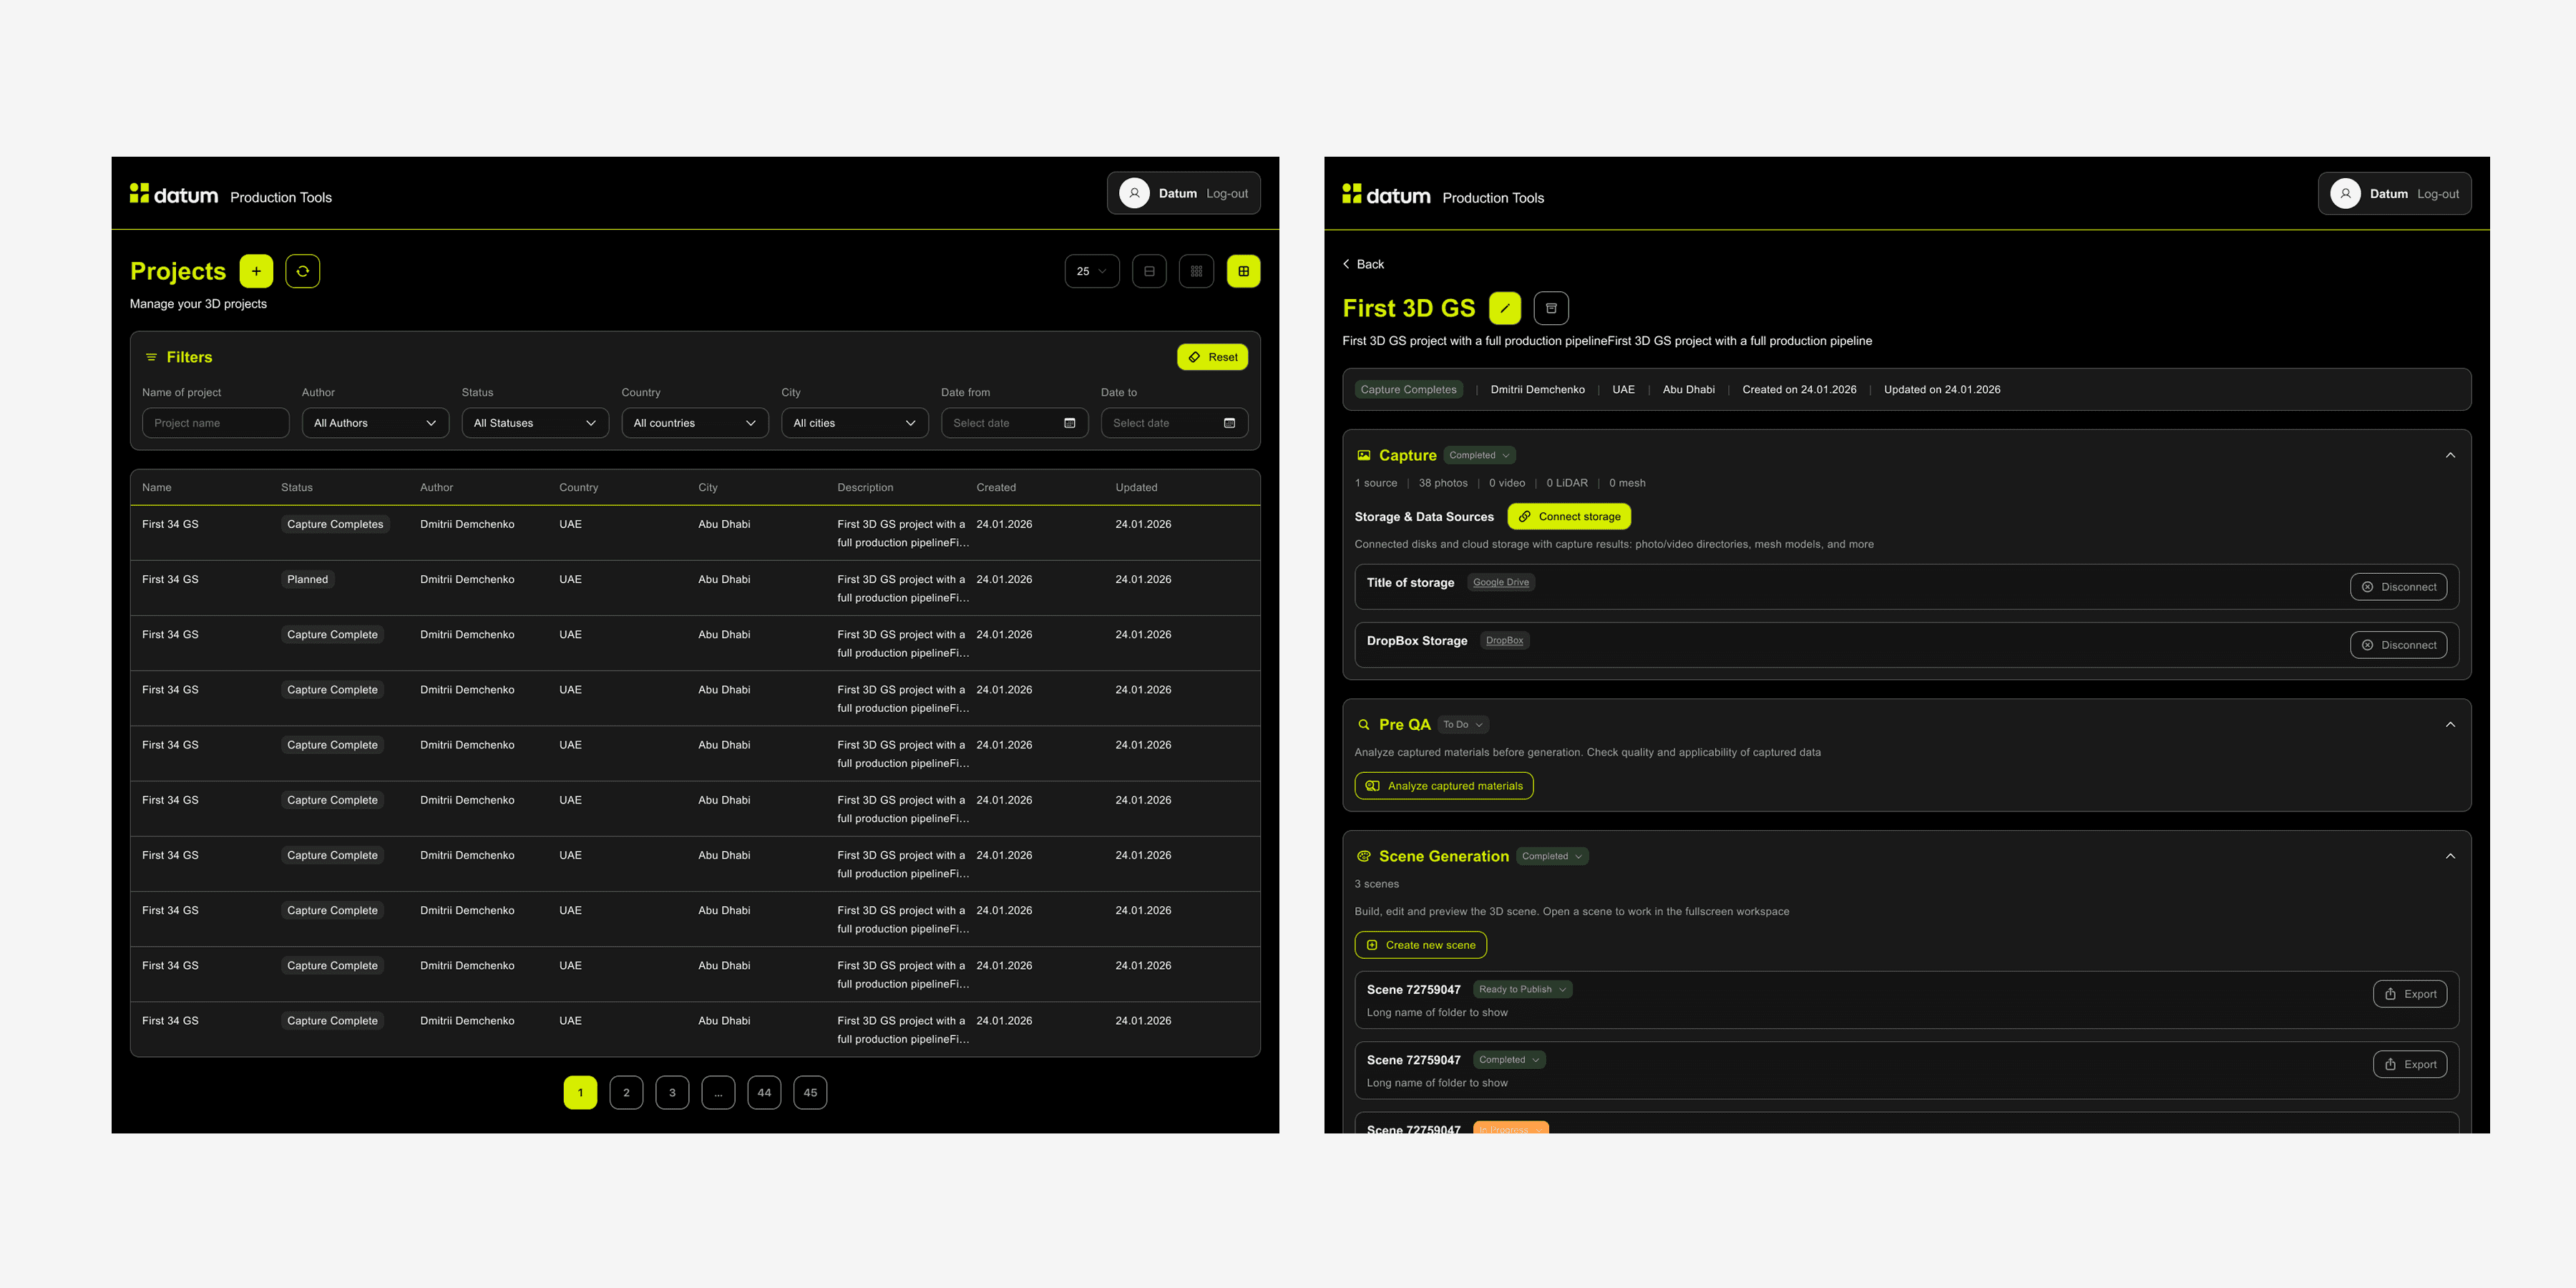The image size is (2576, 1288).
Task: Open the All countries filter dropdown
Action: (694, 423)
